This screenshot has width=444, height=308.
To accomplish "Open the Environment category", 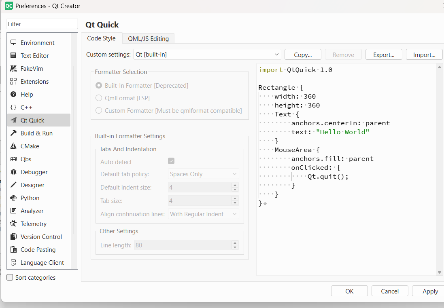I will pyautogui.click(x=39, y=43).
